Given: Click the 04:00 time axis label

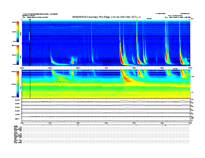Looking at the screenshot, I should [x=50, y=68].
